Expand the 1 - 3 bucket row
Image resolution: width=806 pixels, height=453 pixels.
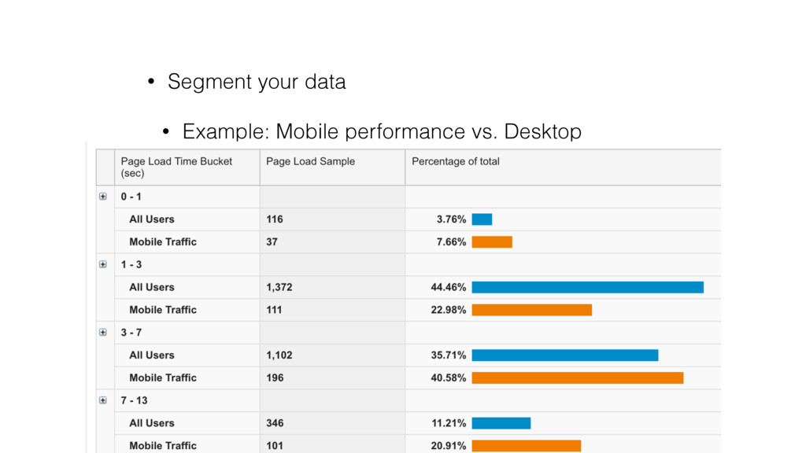[x=103, y=264]
